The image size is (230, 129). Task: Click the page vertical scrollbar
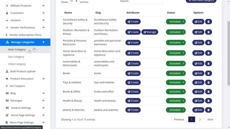(229, 53)
